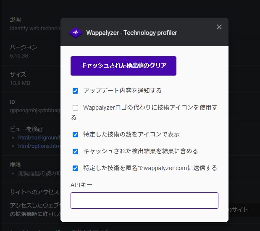
Task: Click the ビューを検証 heading
Action: [26, 129]
